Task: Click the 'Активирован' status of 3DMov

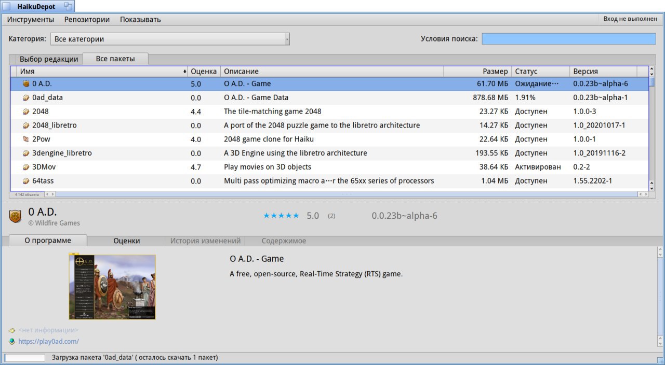Action: tap(538, 167)
